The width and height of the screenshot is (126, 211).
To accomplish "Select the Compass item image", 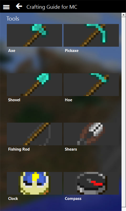I will [x=91, y=183].
